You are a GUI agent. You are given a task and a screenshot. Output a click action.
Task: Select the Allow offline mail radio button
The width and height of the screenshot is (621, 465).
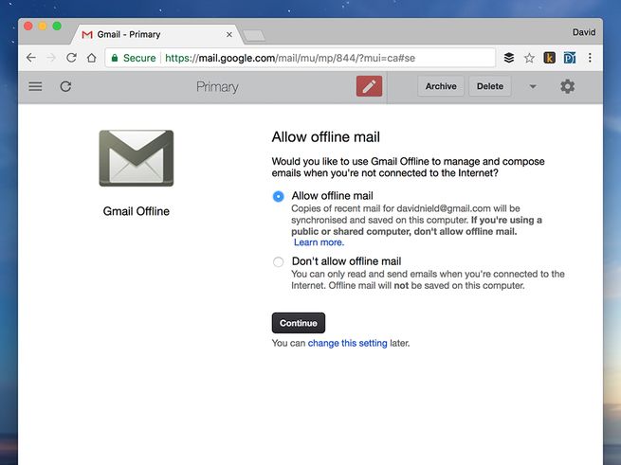pos(279,196)
